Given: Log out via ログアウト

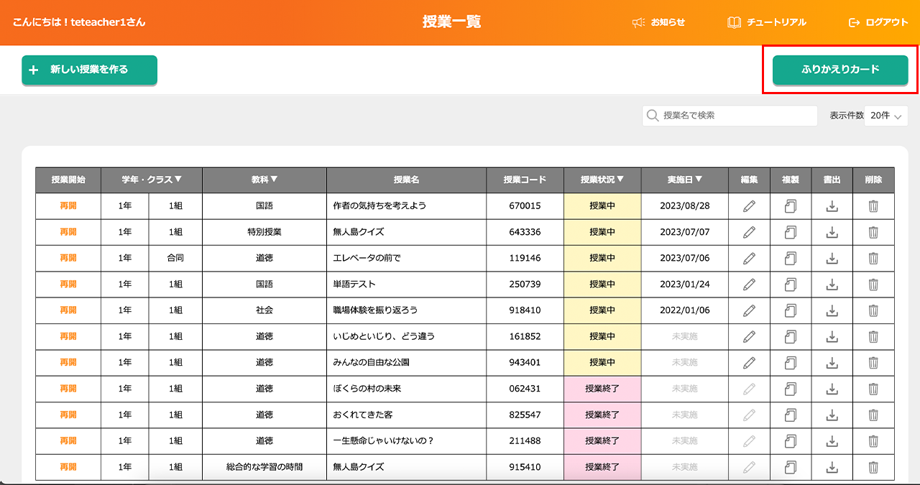Looking at the screenshot, I should point(878,22).
